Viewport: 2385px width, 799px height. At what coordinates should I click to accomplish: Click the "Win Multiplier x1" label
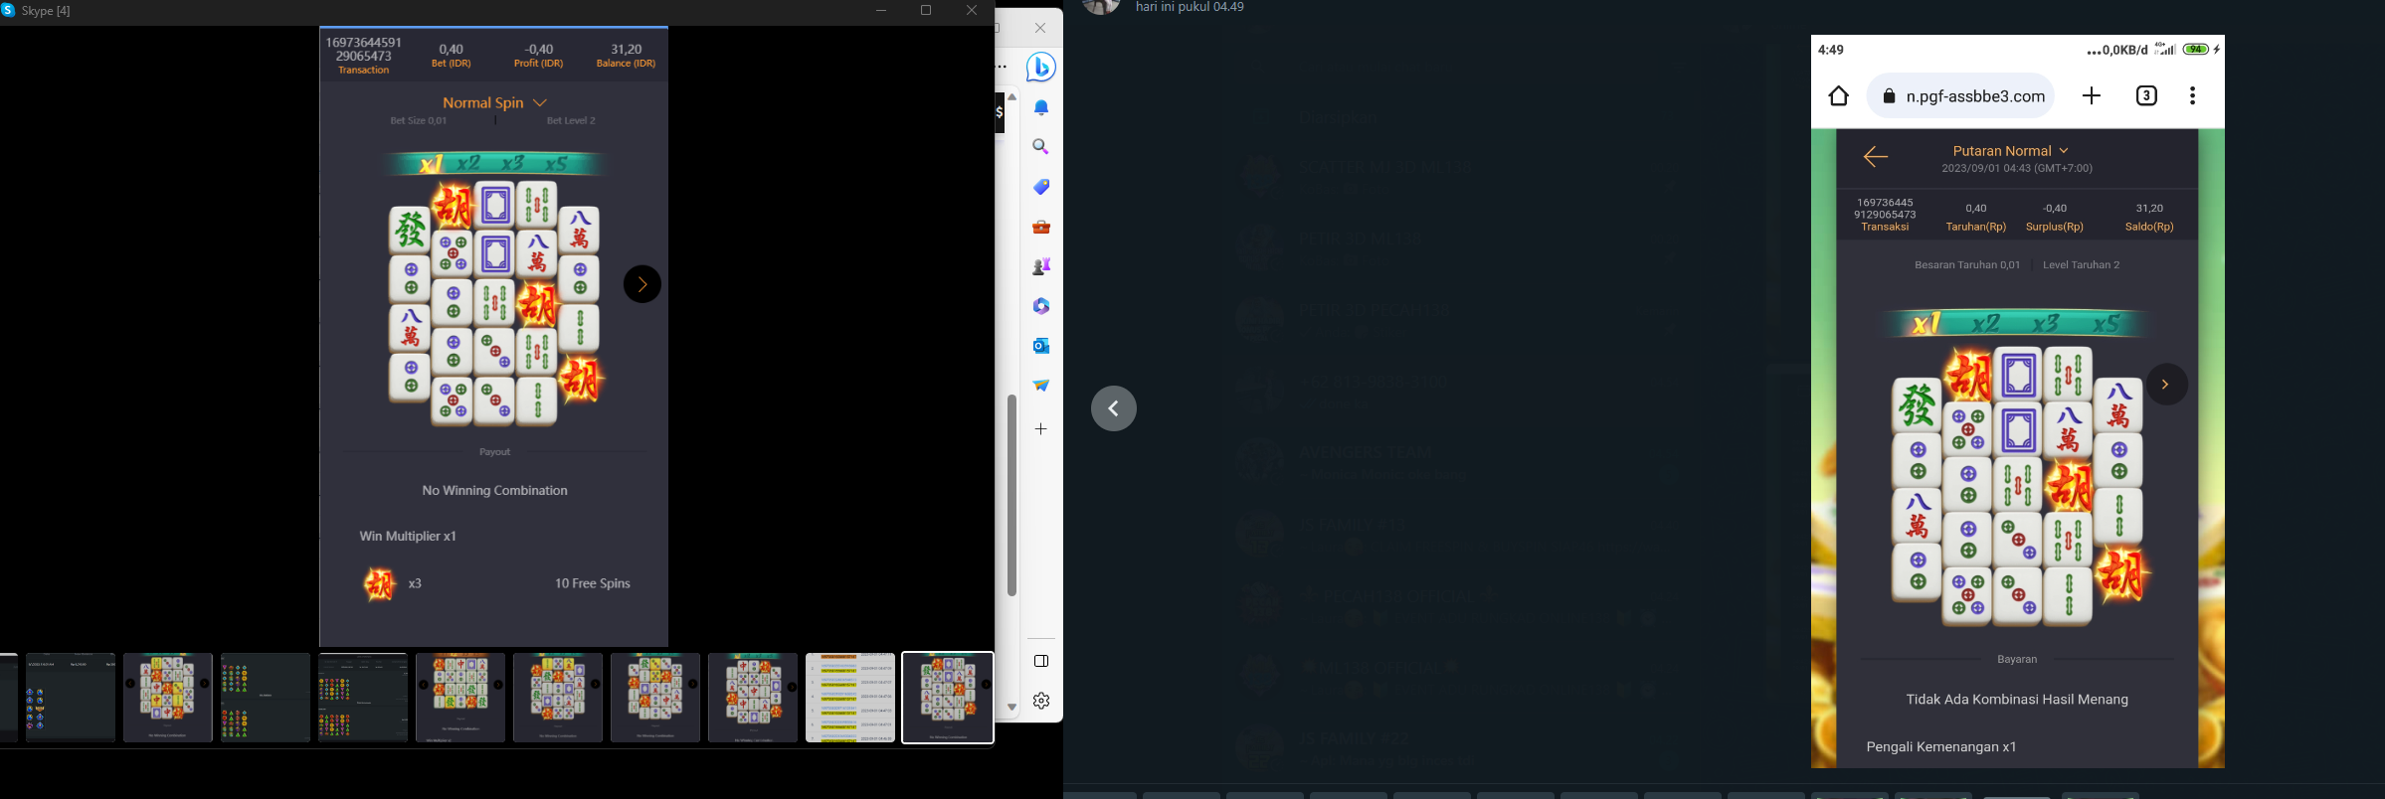tap(408, 537)
